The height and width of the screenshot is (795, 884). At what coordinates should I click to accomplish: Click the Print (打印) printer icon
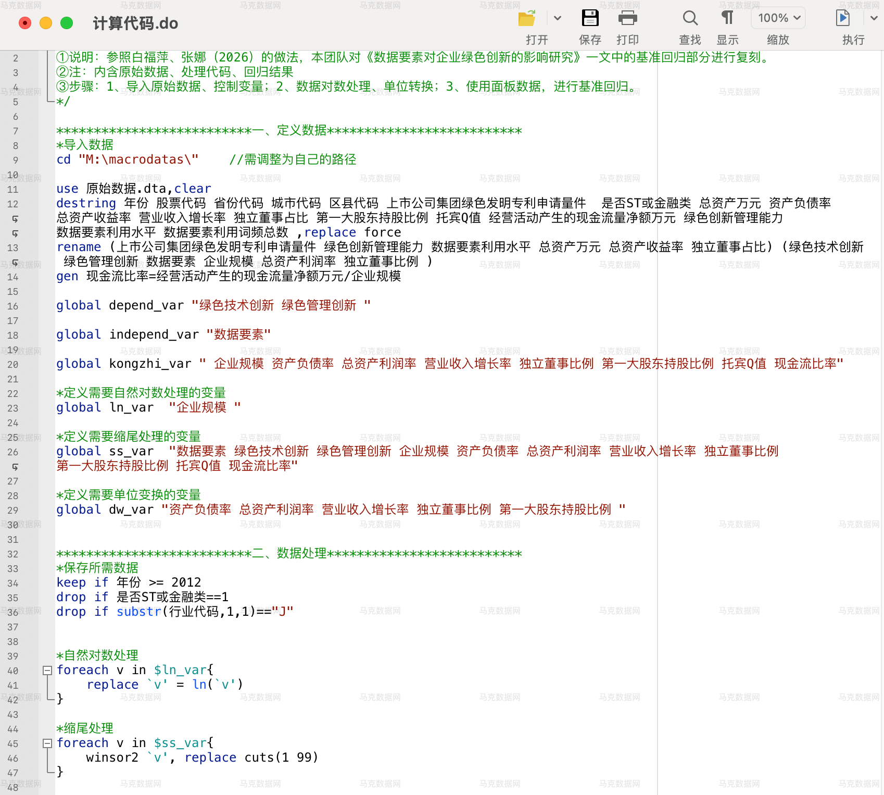pyautogui.click(x=627, y=18)
